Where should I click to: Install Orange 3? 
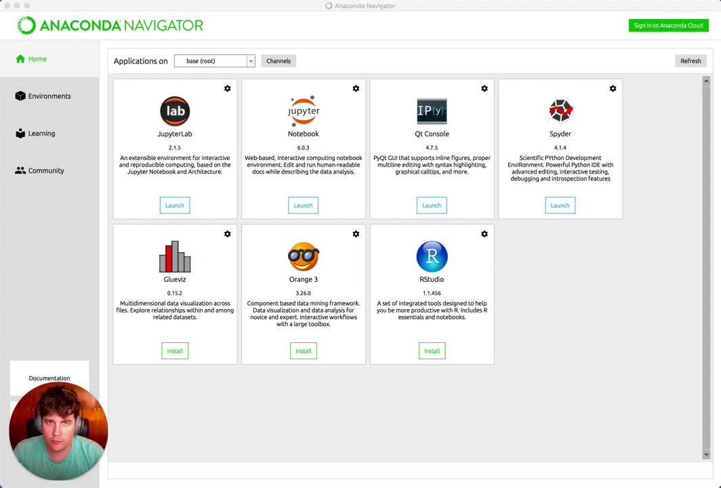click(x=304, y=351)
